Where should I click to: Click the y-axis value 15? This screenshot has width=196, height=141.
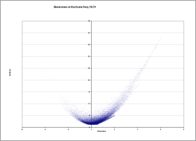click(89, 92)
